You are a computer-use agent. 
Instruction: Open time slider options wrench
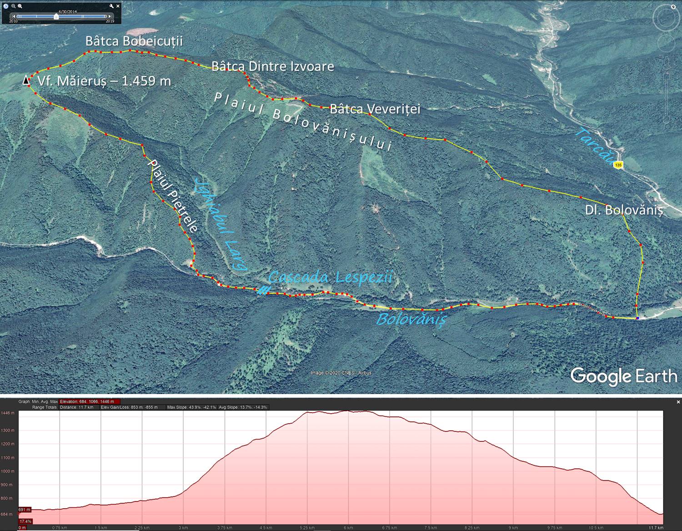tap(111, 6)
